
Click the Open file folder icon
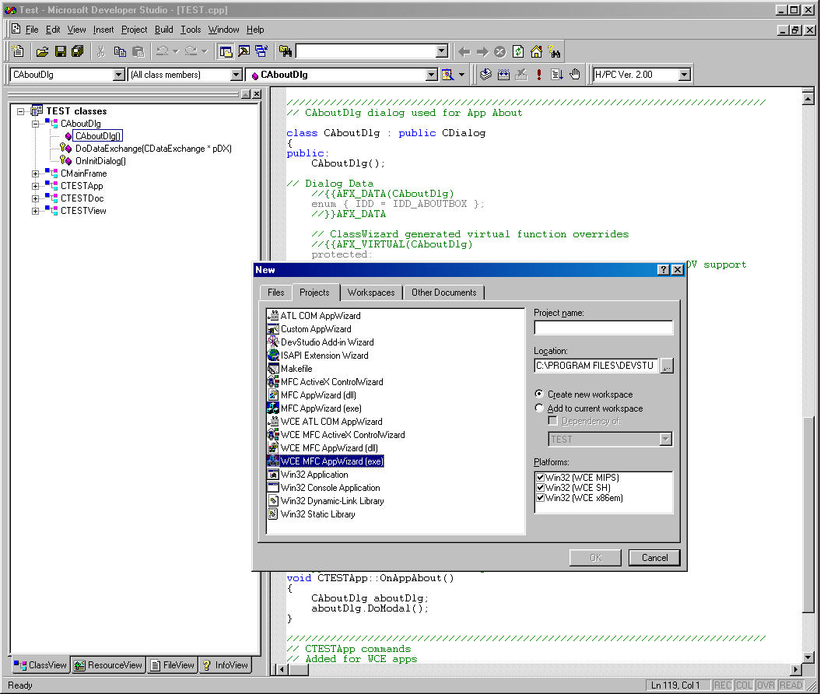(42, 51)
